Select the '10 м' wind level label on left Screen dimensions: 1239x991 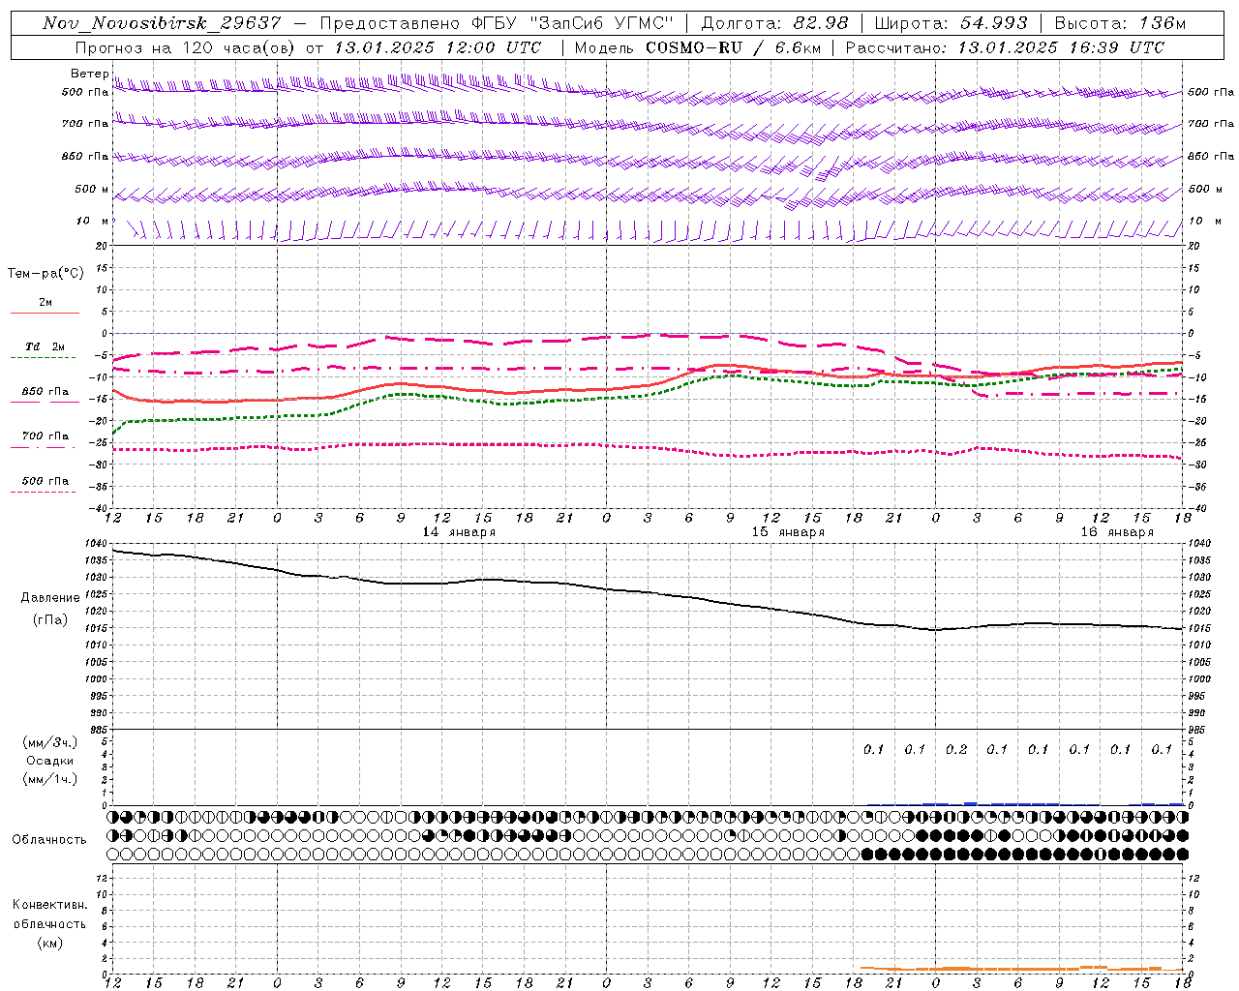click(x=93, y=221)
